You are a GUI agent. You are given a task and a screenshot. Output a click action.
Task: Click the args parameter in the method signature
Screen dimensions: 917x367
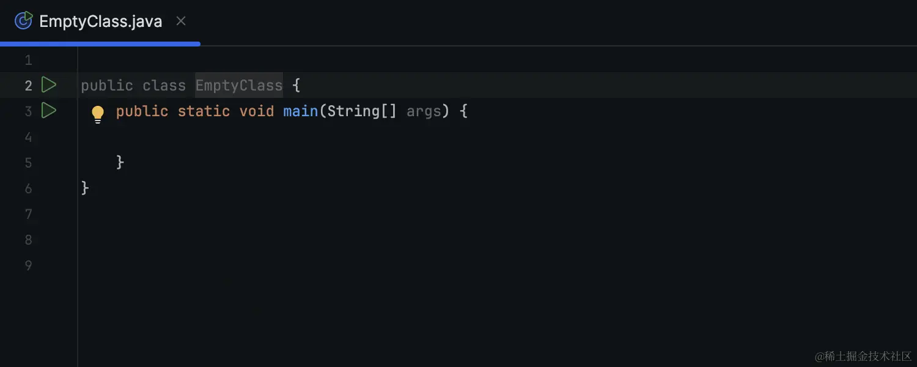(x=424, y=111)
